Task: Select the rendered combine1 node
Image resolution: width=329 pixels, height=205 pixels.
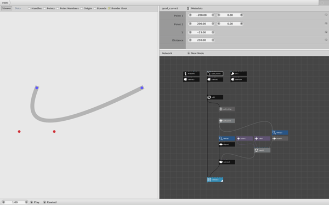Action: (215, 180)
